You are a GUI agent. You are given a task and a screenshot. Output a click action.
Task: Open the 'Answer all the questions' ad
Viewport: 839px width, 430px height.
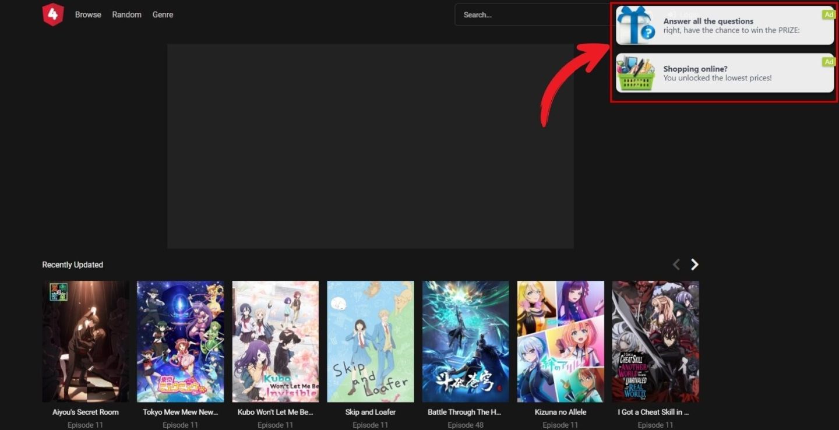pos(731,26)
